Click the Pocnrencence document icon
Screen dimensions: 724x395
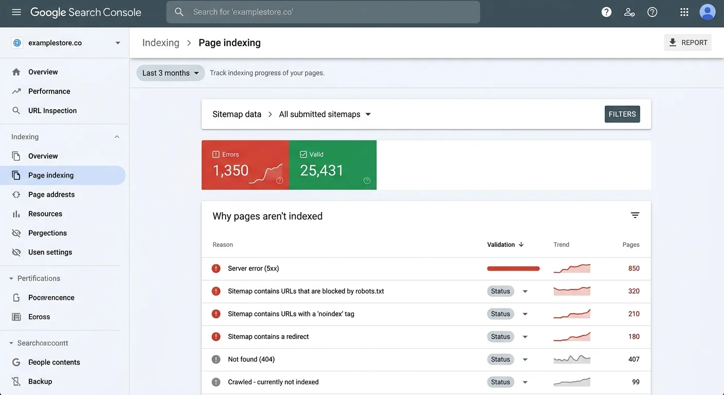16,298
